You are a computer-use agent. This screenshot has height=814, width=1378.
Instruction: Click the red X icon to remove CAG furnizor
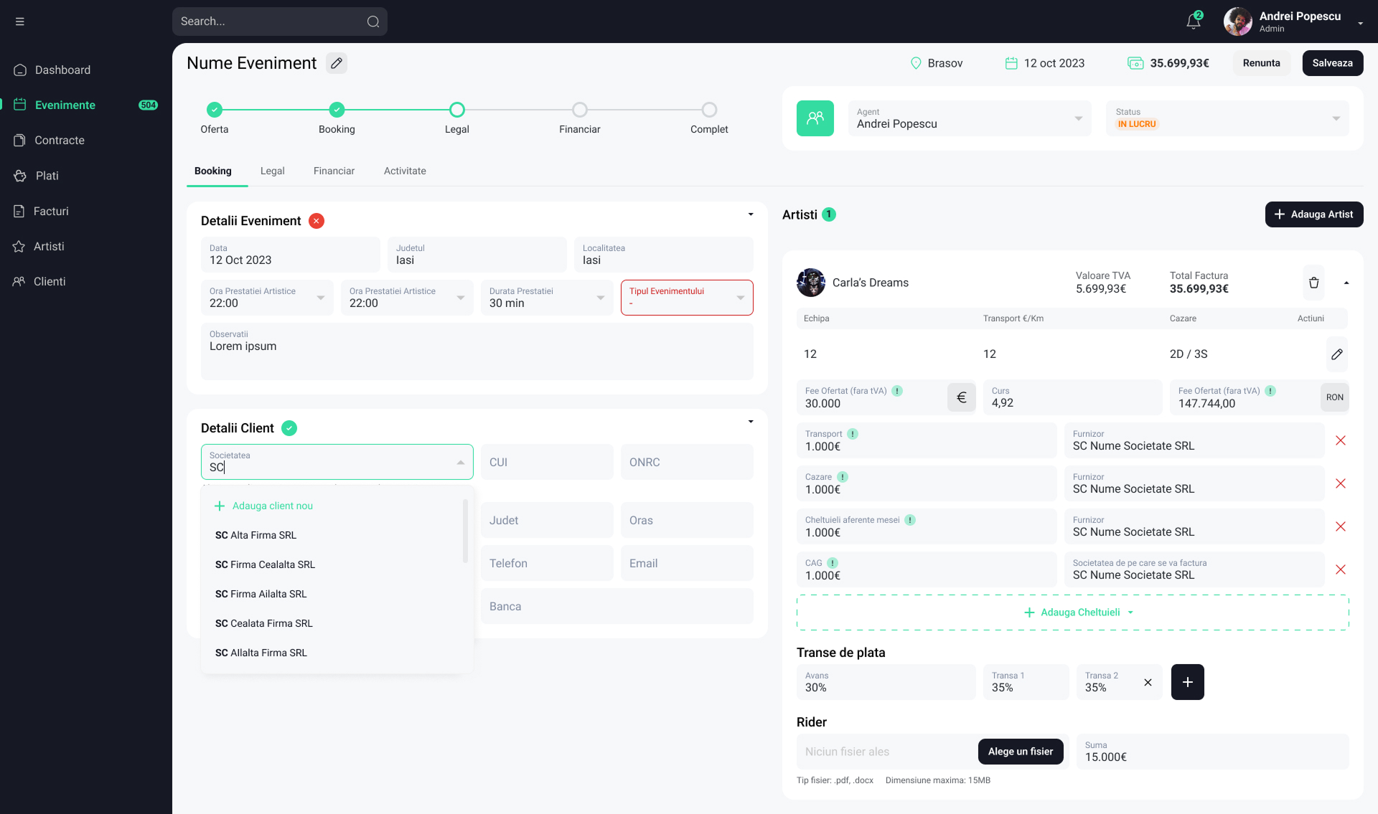click(x=1341, y=569)
